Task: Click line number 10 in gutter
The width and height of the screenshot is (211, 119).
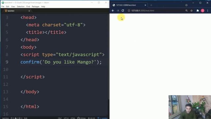Action: [x=6, y=69]
